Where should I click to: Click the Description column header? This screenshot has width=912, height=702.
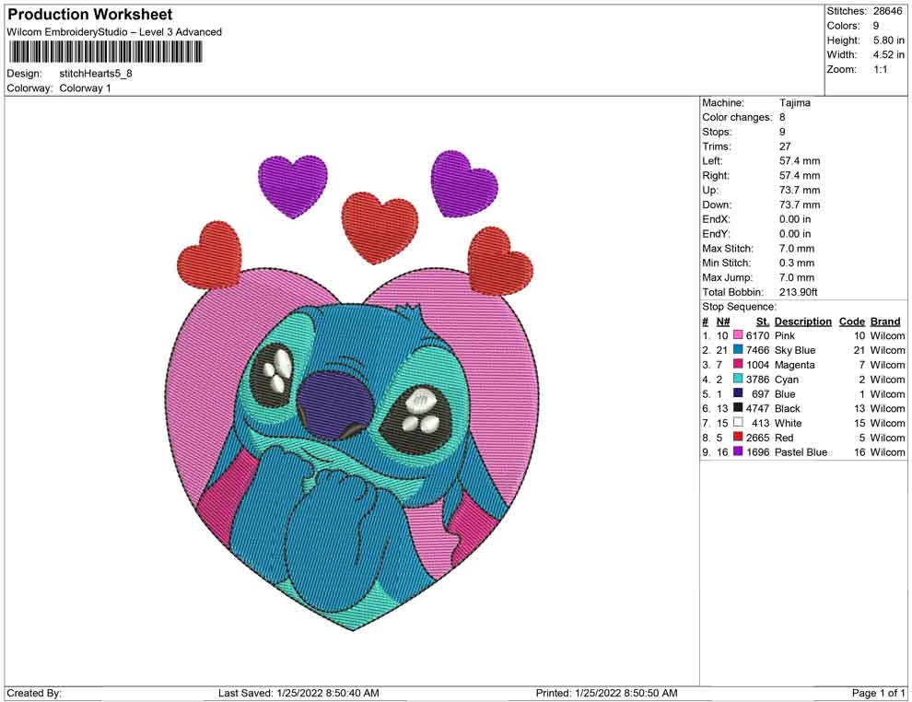802,321
